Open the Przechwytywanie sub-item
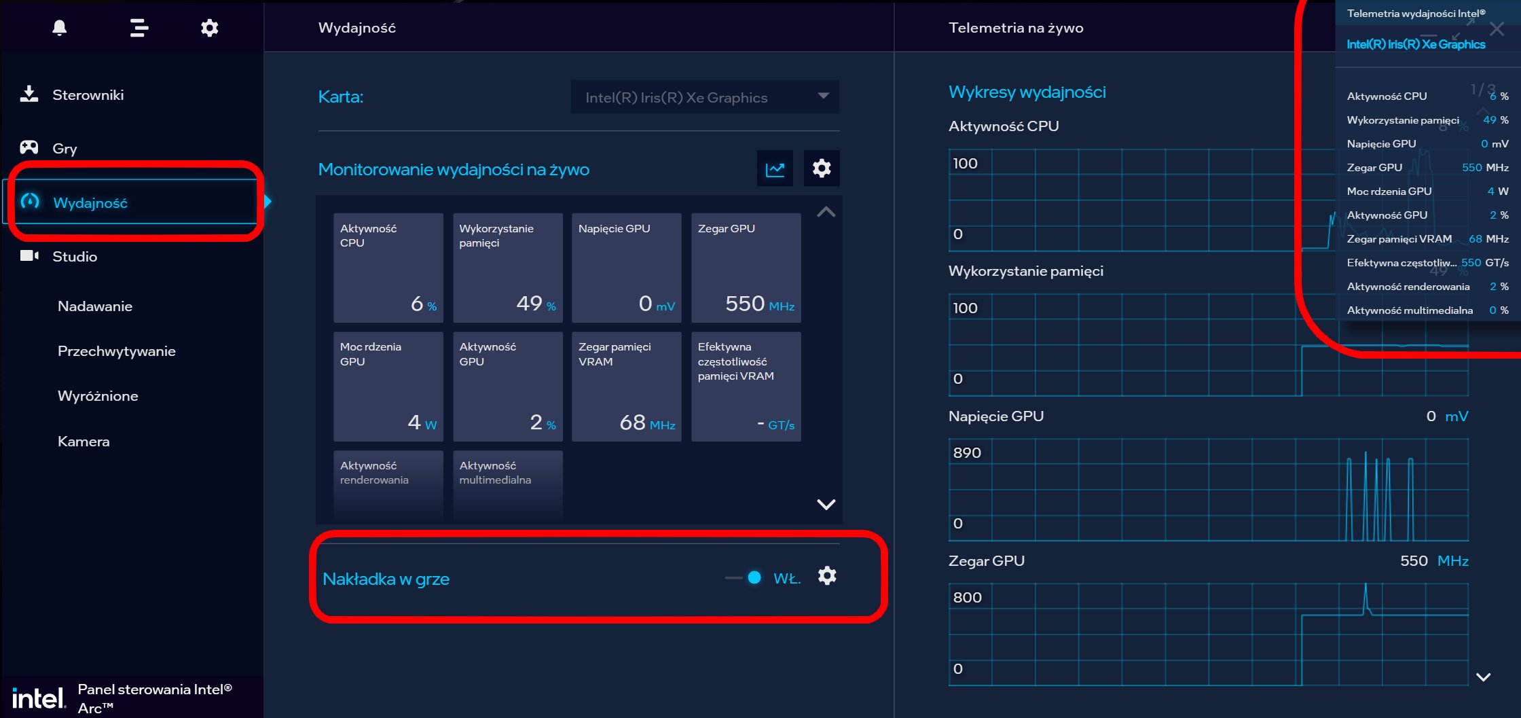This screenshot has height=718, width=1521. (x=117, y=351)
